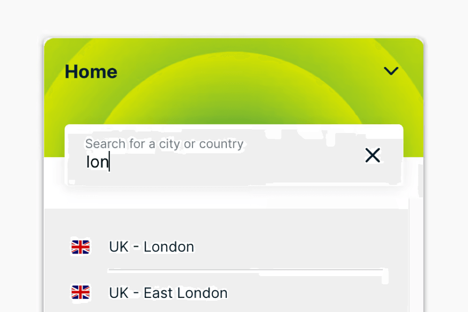Click the cursor area showing typed text 'lon'
468x312 pixels.
pos(97,162)
